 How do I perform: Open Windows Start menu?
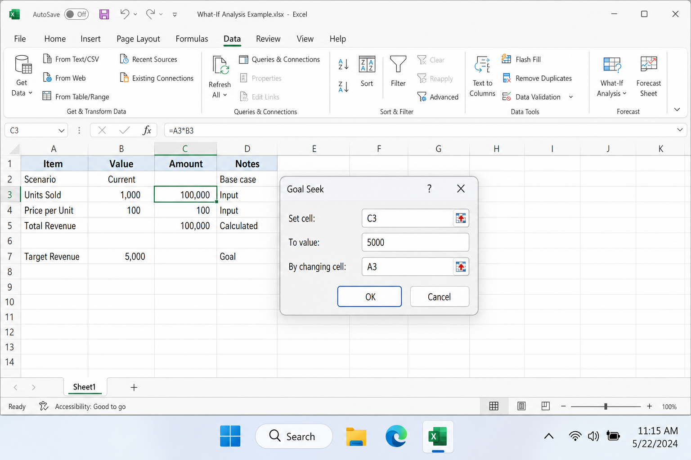230,436
